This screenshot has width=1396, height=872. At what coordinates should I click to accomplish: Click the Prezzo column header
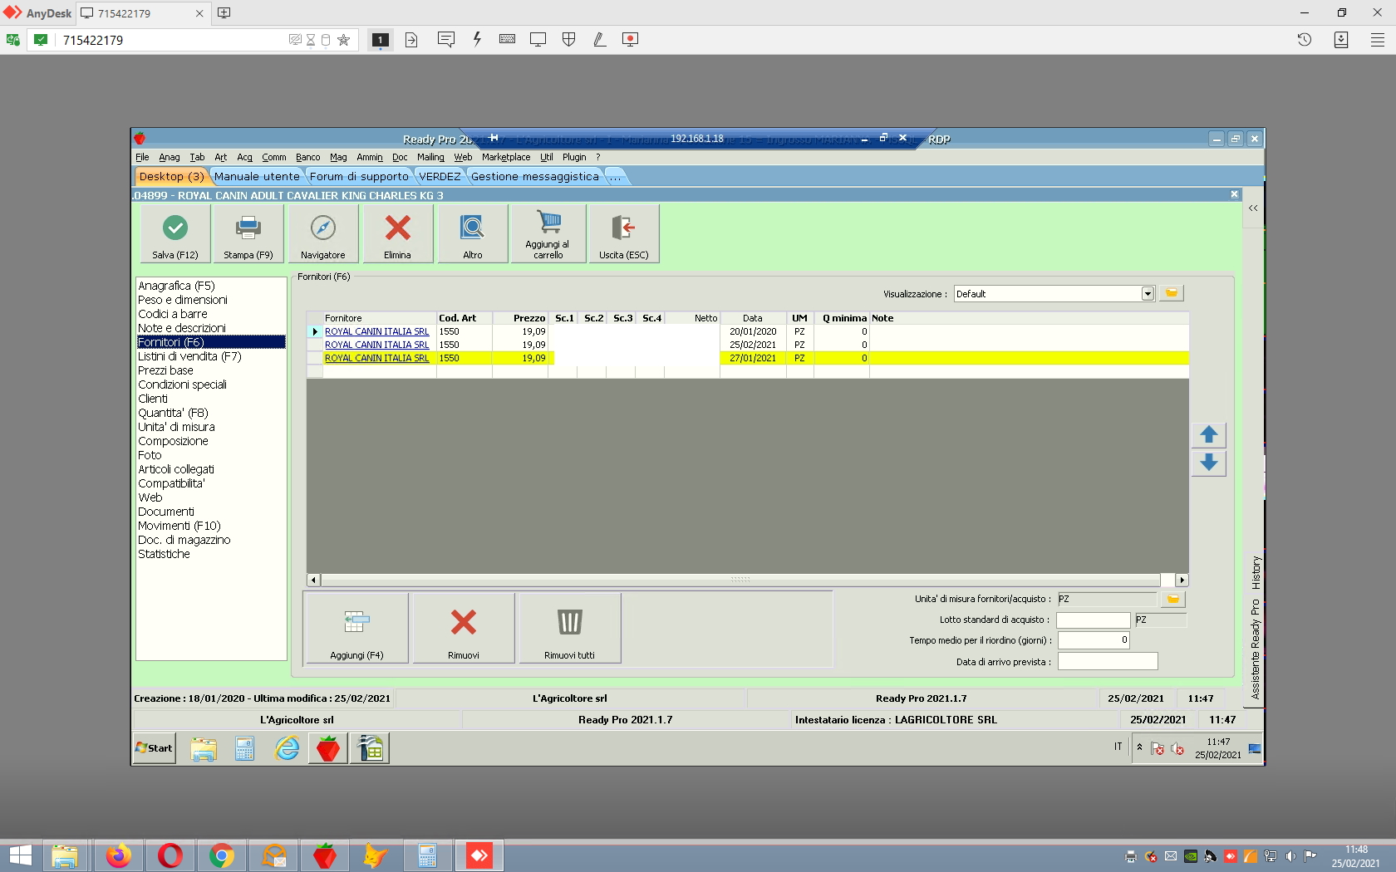click(520, 318)
